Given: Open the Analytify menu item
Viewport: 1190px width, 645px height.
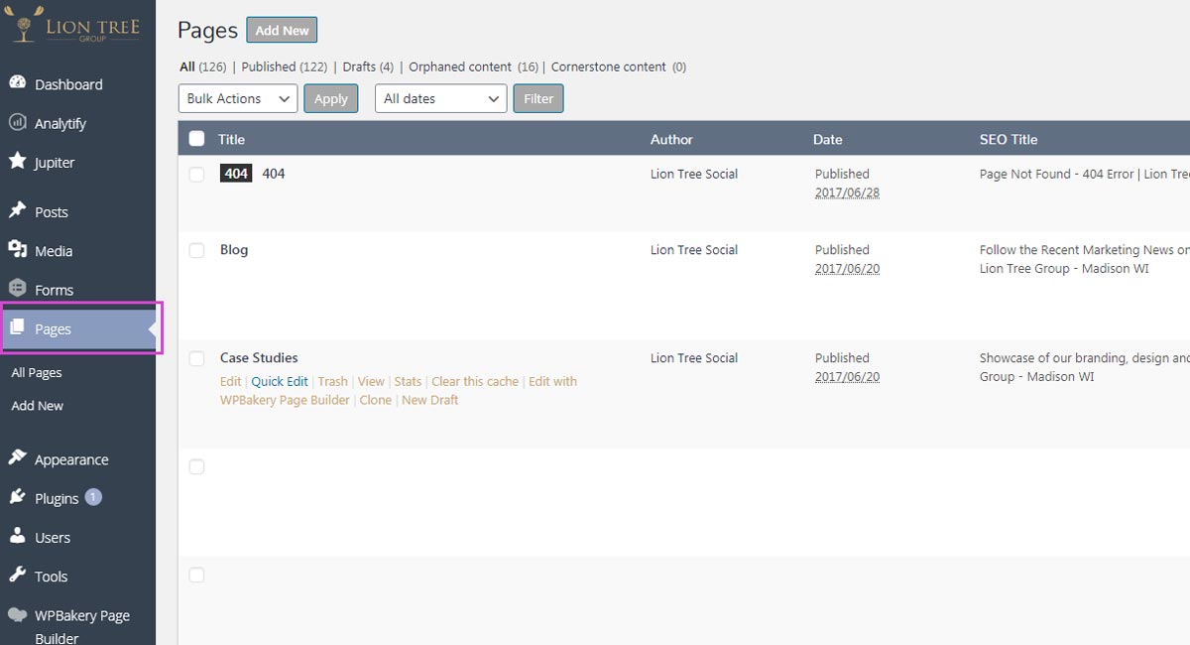Looking at the screenshot, I should point(60,123).
